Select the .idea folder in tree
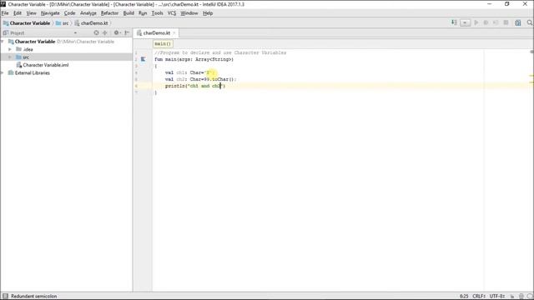534x300 pixels. (25, 49)
